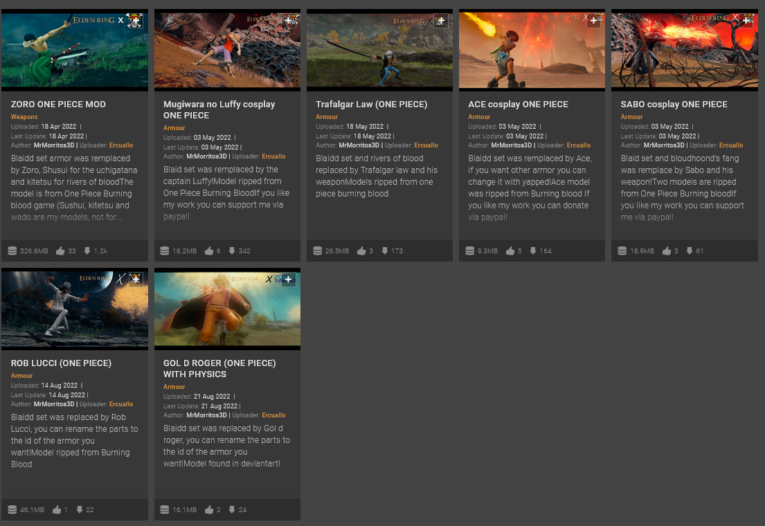This screenshot has width=765, height=526.
Task: Select Armour category under GOL D ROGER
Action: click(174, 386)
